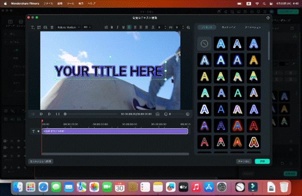Open Finder from the Dock
The width and height of the screenshot is (302, 196).
tap(18, 187)
